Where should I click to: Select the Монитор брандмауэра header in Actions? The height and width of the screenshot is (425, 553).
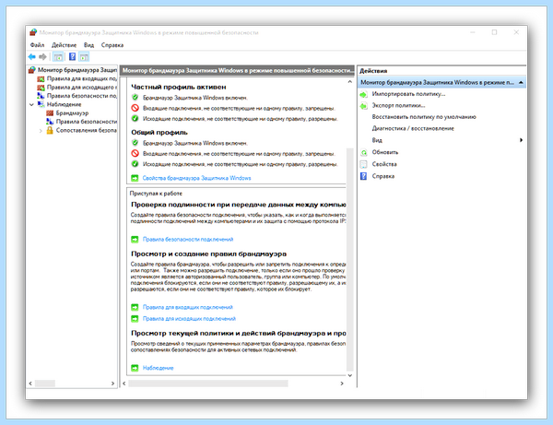point(441,83)
